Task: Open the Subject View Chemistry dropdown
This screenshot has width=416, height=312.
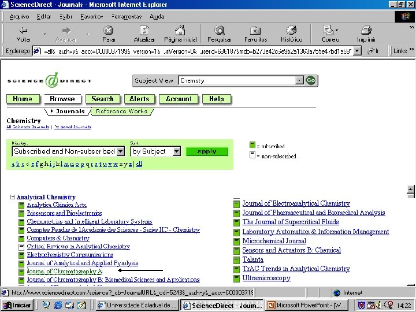Action: (x=299, y=80)
